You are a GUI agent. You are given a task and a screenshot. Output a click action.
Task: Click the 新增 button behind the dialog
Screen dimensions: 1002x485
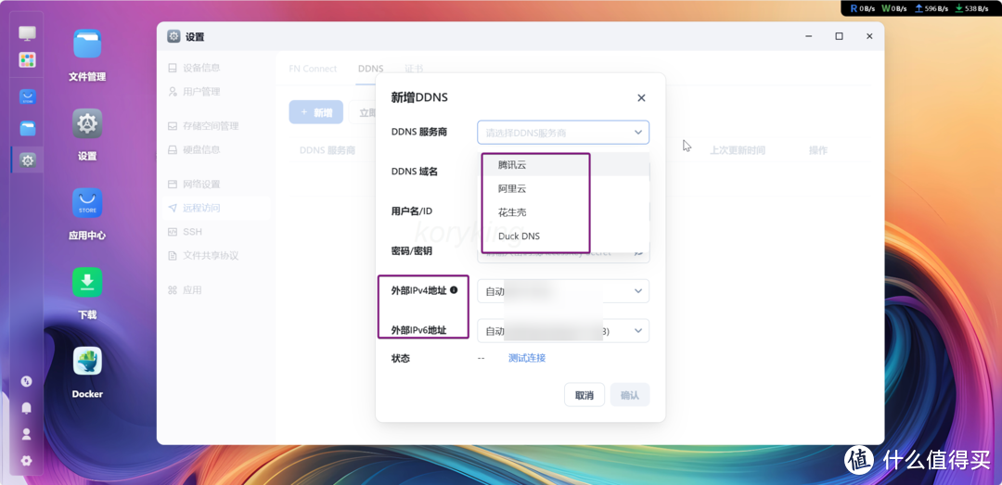tap(315, 112)
